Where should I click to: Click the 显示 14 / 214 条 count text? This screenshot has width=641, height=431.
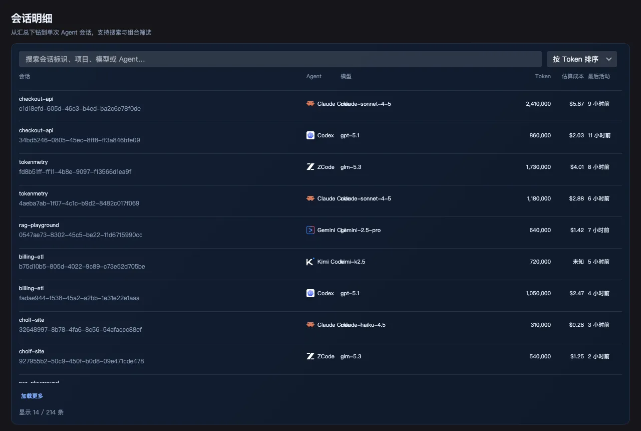click(x=42, y=412)
